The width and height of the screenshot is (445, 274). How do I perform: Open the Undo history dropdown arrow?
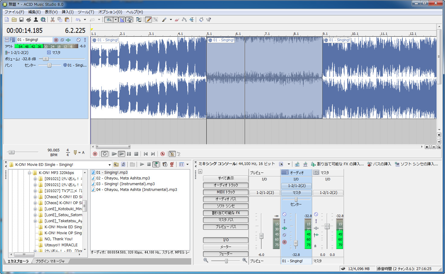85,20
